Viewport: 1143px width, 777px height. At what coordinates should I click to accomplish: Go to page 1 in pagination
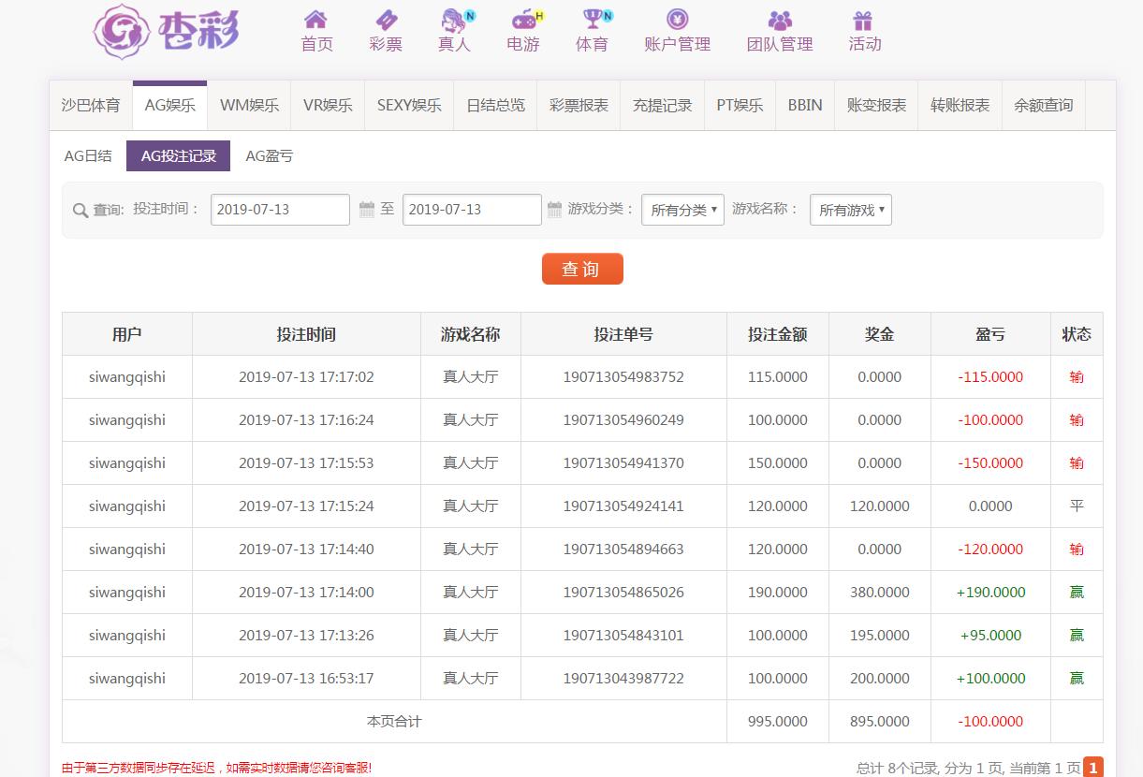(1092, 767)
